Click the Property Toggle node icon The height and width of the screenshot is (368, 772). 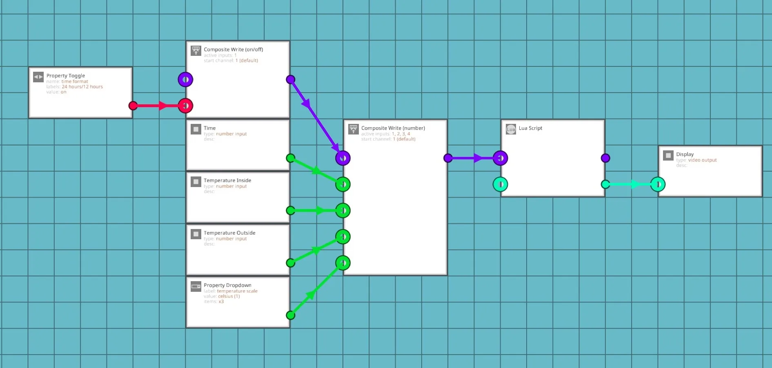[x=38, y=77]
